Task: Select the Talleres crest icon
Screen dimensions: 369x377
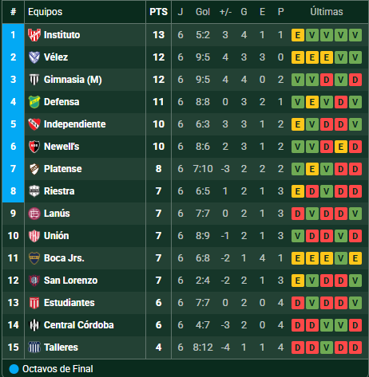Action: click(x=34, y=348)
